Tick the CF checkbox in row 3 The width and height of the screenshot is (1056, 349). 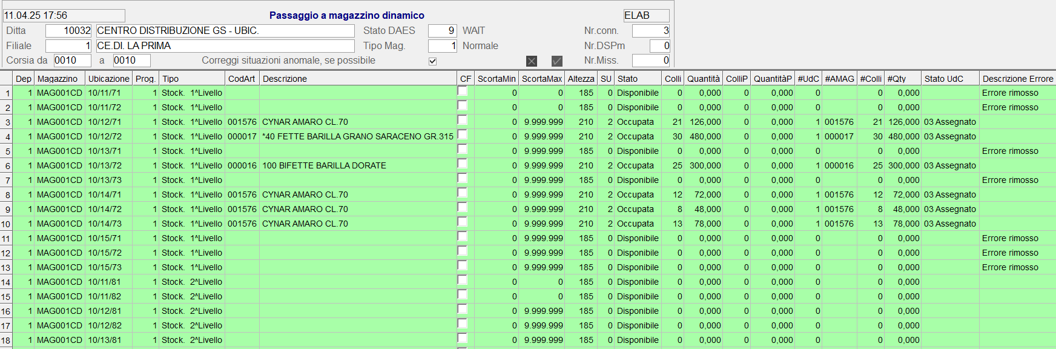463,120
